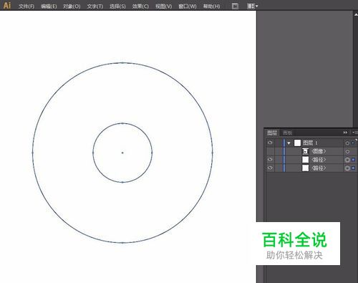Click selection square of second <路径> row
This screenshot has height=283, width=358.
pyautogui.click(x=353, y=168)
